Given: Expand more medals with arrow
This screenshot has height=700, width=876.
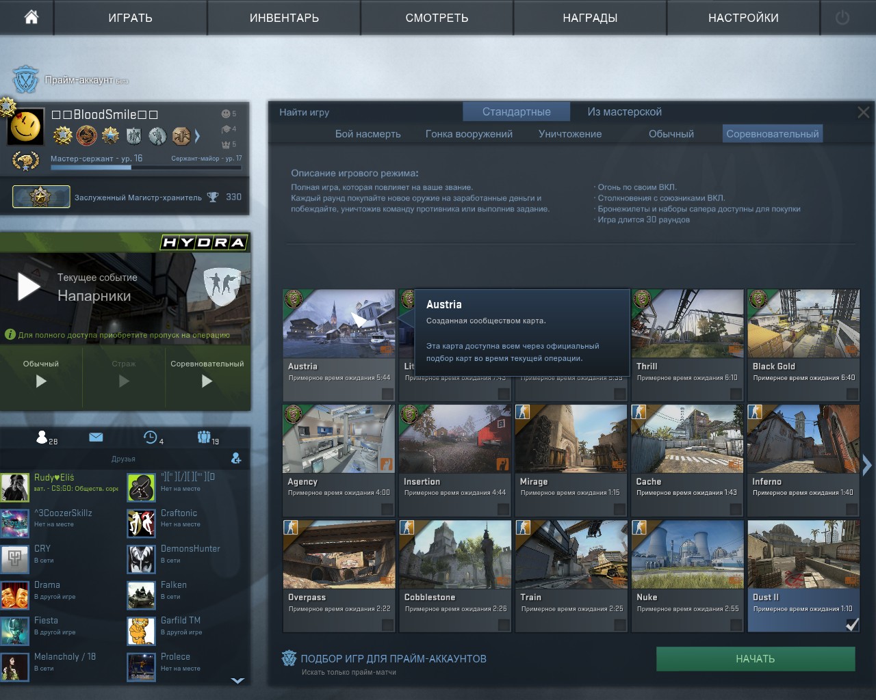Looking at the screenshot, I should point(197,135).
